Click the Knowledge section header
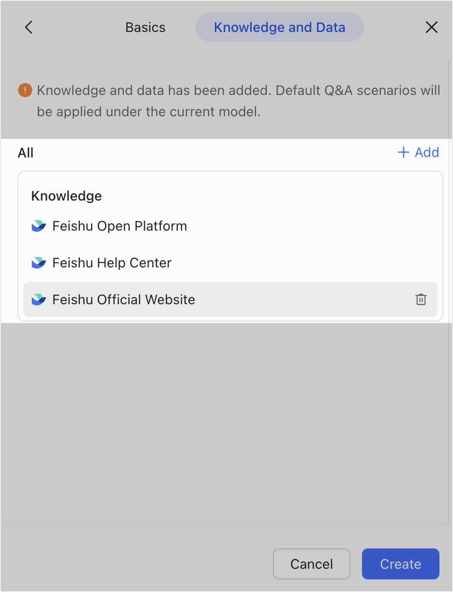This screenshot has width=453, height=592. click(66, 196)
